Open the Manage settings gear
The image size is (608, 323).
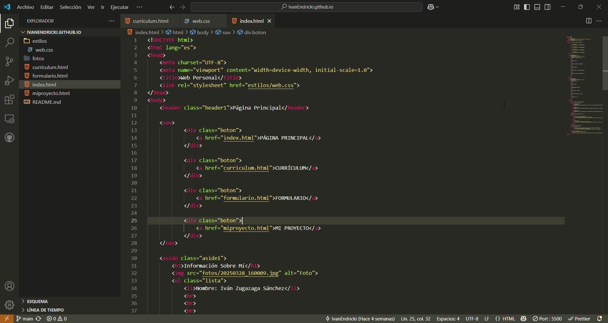coord(9,305)
